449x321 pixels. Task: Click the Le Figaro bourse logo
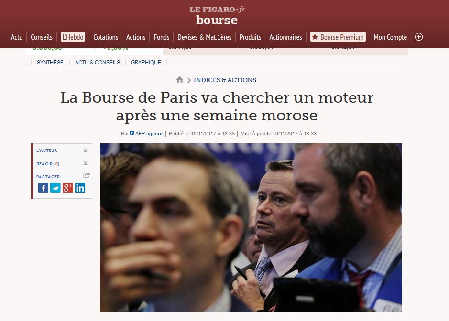(x=217, y=16)
